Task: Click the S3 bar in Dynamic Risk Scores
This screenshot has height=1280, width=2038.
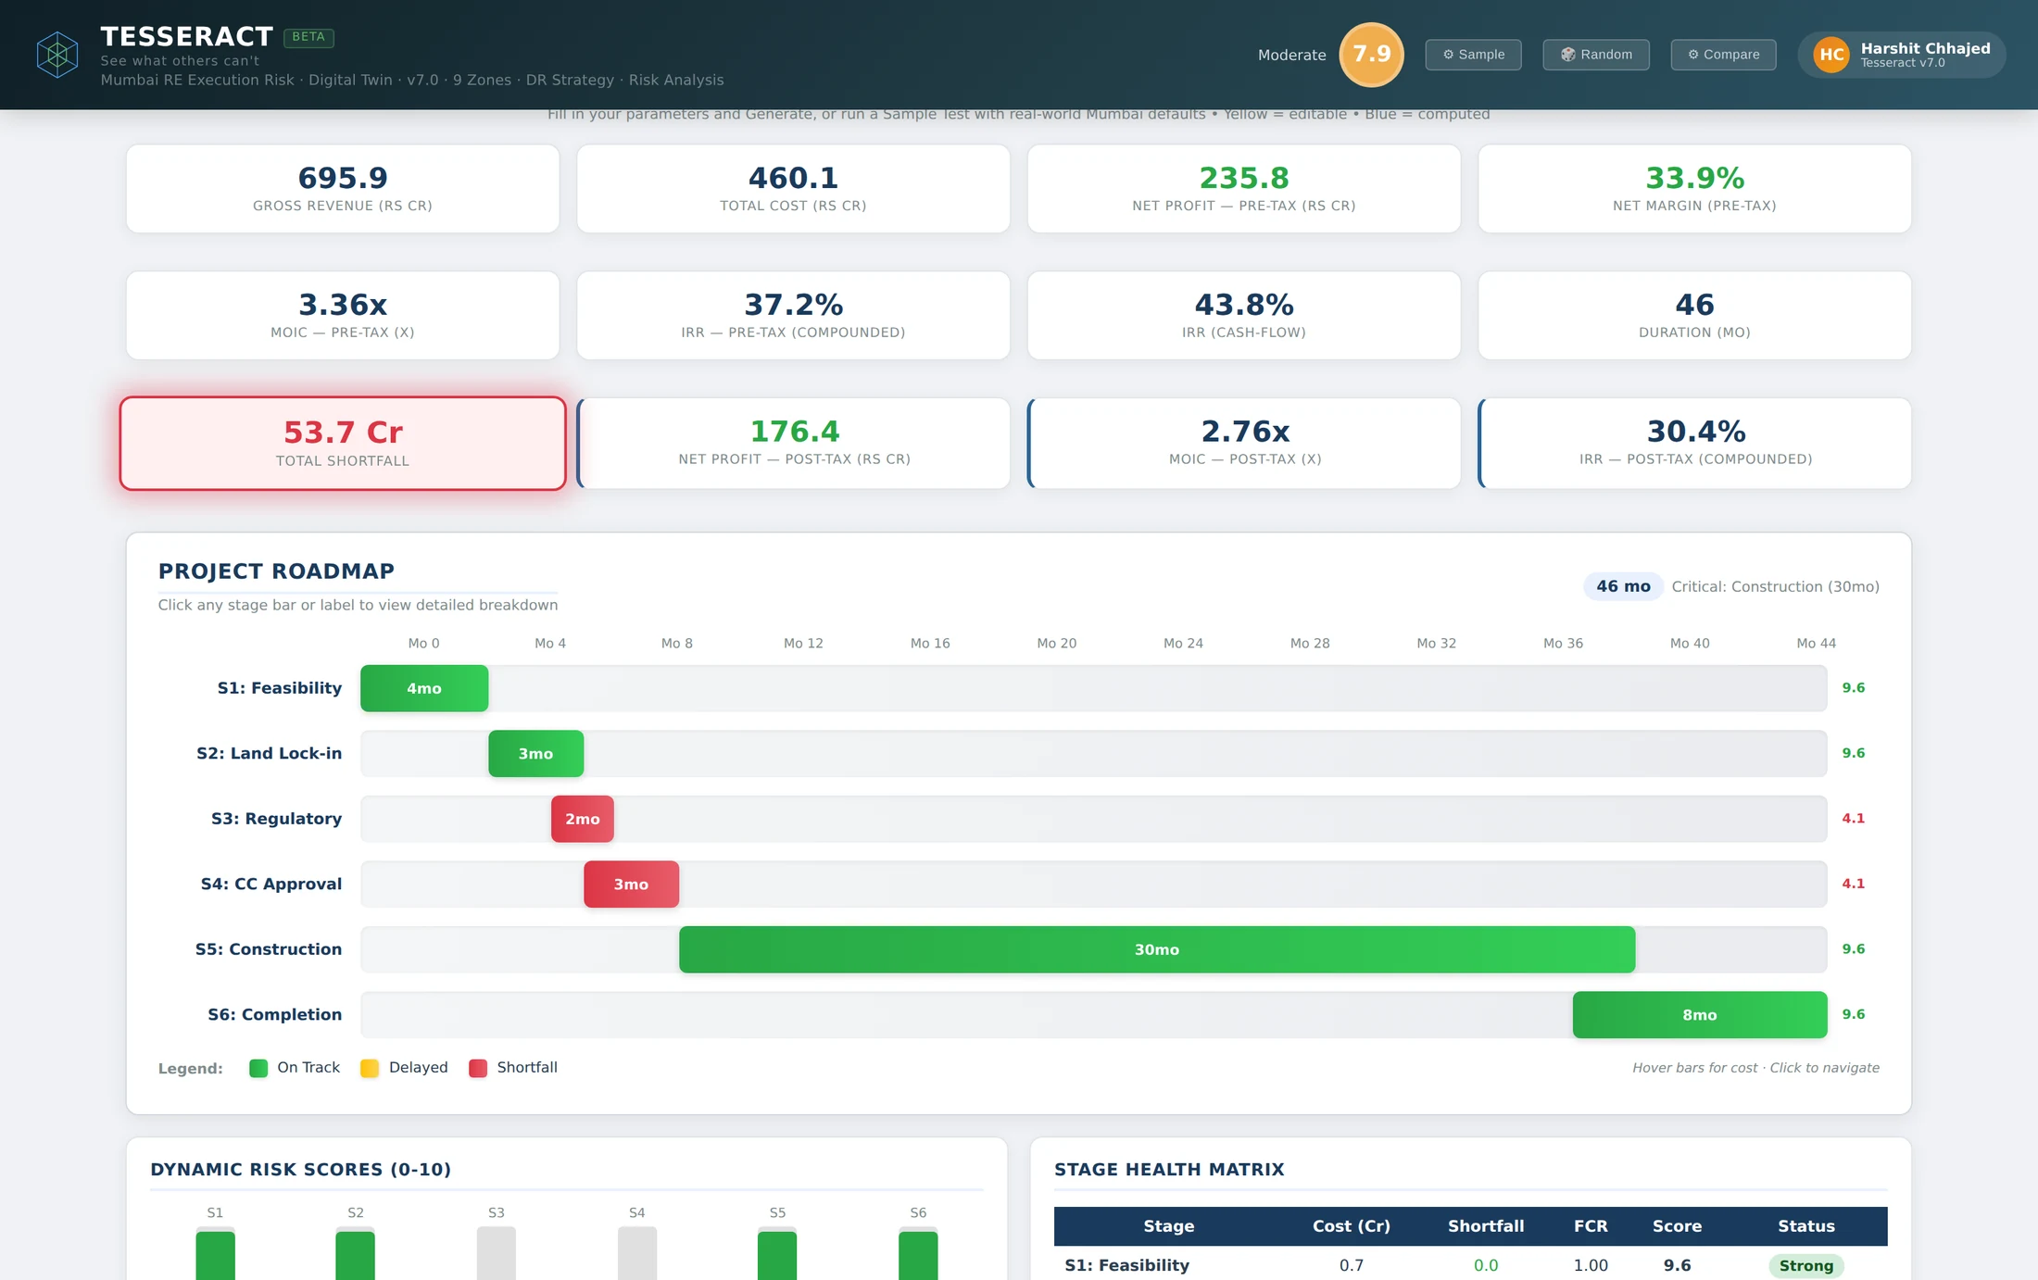Action: pos(496,1254)
